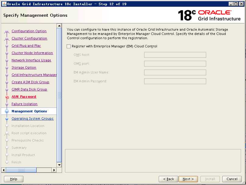
Task: Click the vertical scrollbar thumb of step list
Action: 59,95
